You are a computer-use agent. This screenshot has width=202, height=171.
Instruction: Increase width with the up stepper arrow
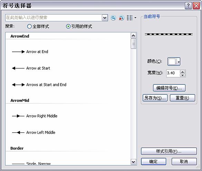pos(183,72)
